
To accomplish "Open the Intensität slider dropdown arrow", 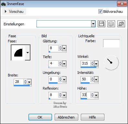I will [96, 79].
